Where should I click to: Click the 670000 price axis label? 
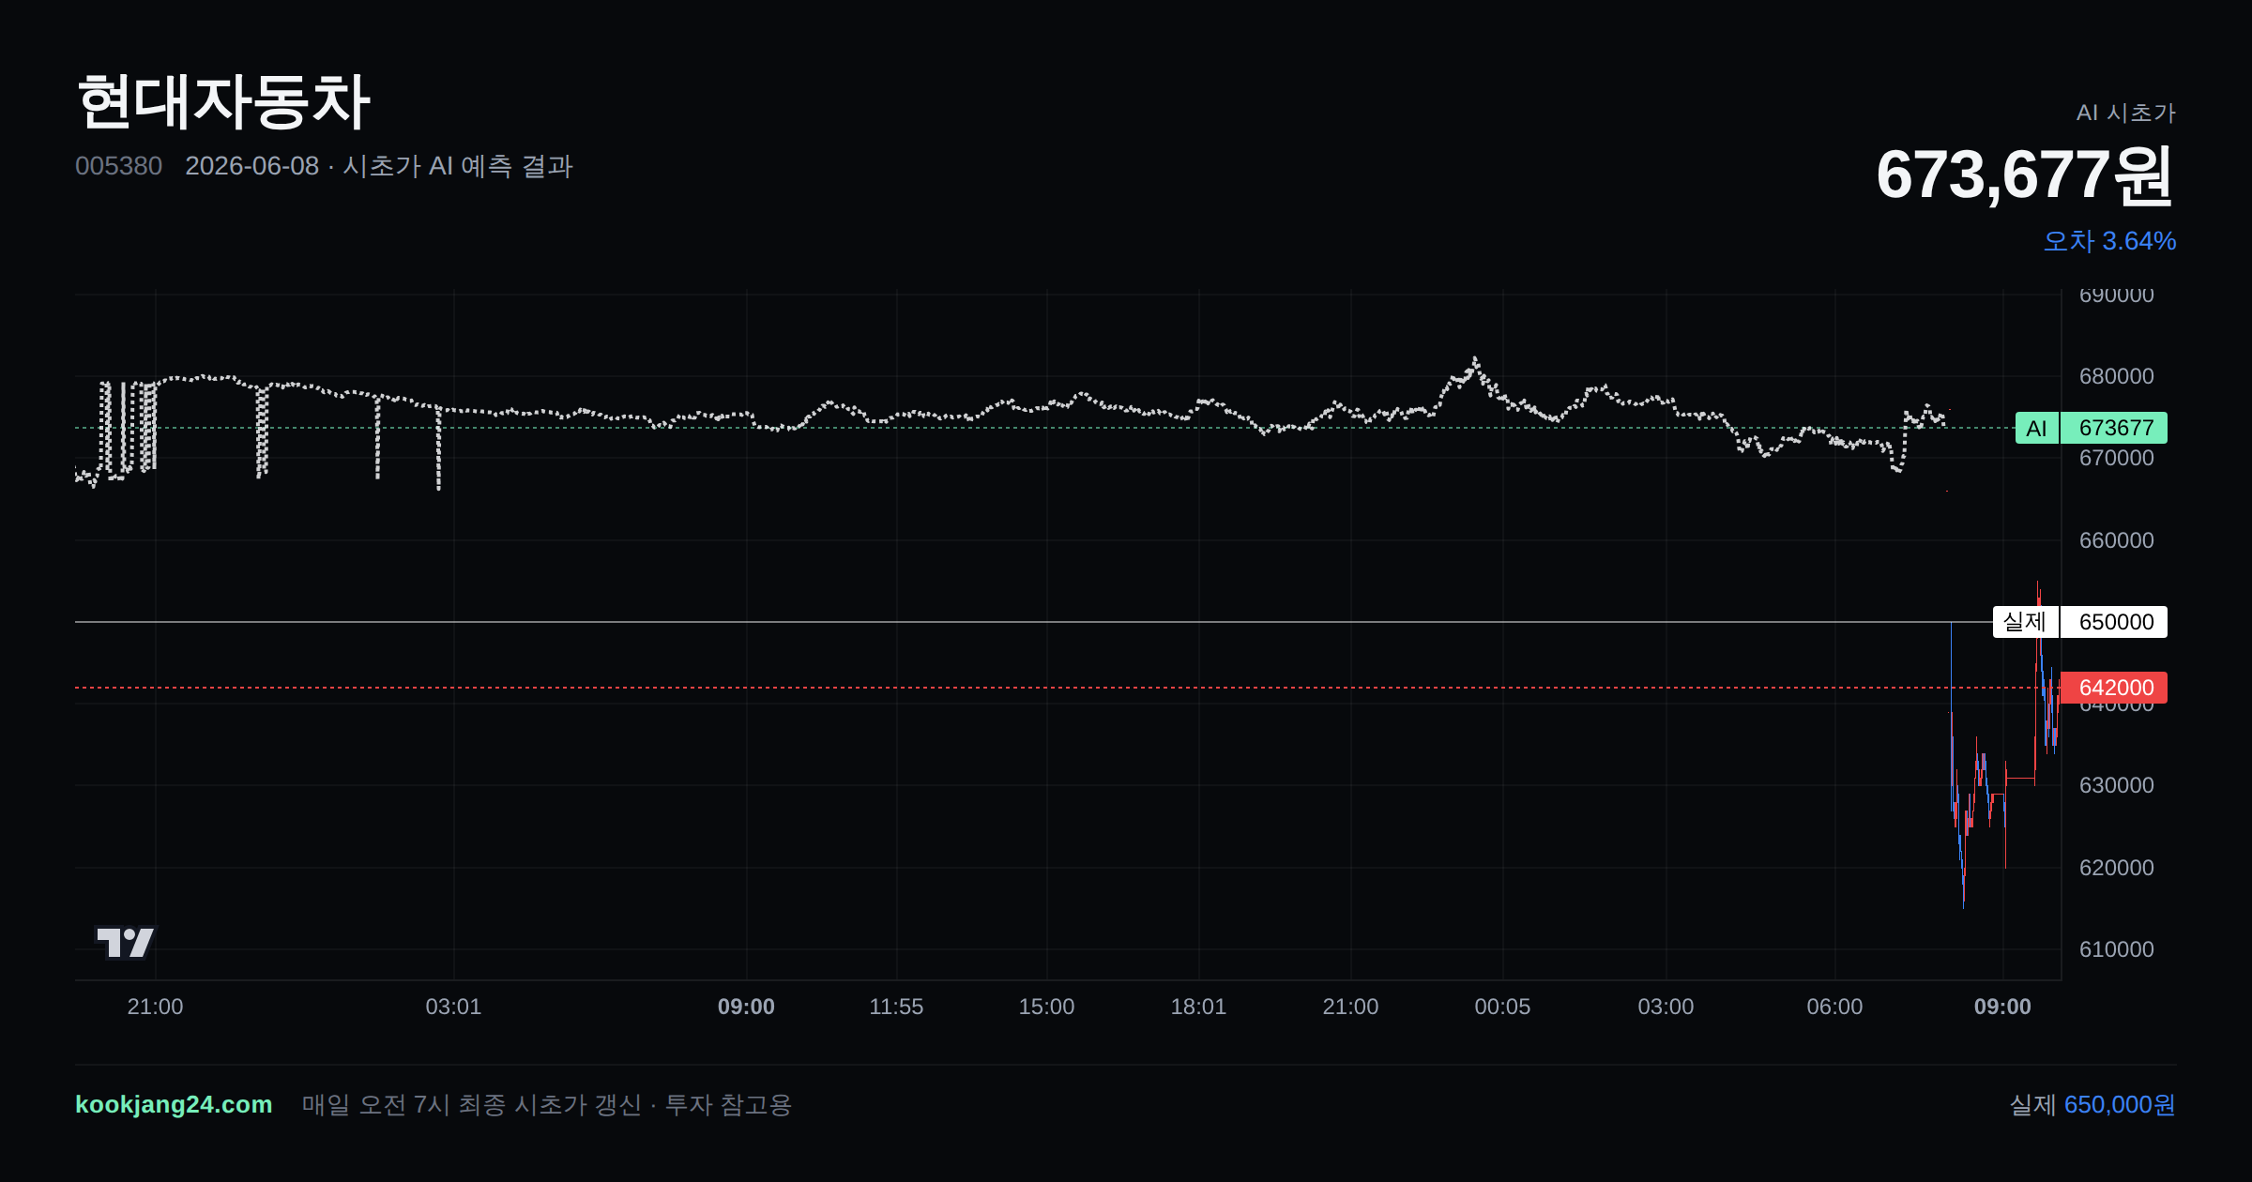click(2116, 458)
